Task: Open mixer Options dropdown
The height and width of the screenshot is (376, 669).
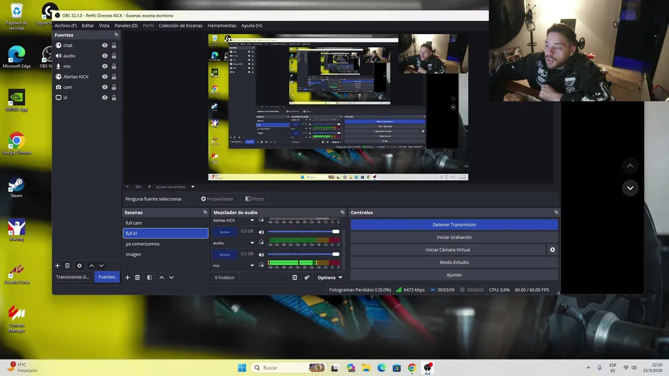Action: [x=330, y=277]
